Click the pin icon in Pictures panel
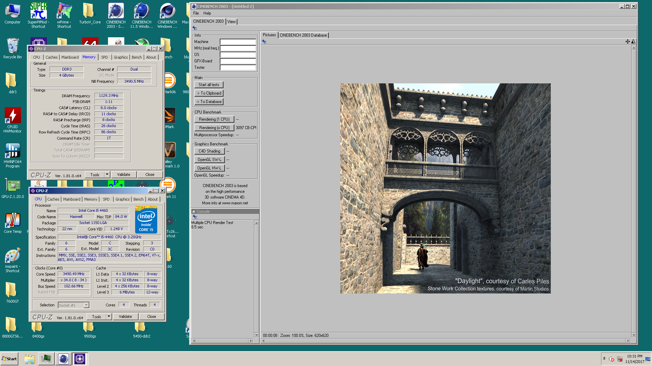Image resolution: width=652 pixels, height=366 pixels. [264, 42]
